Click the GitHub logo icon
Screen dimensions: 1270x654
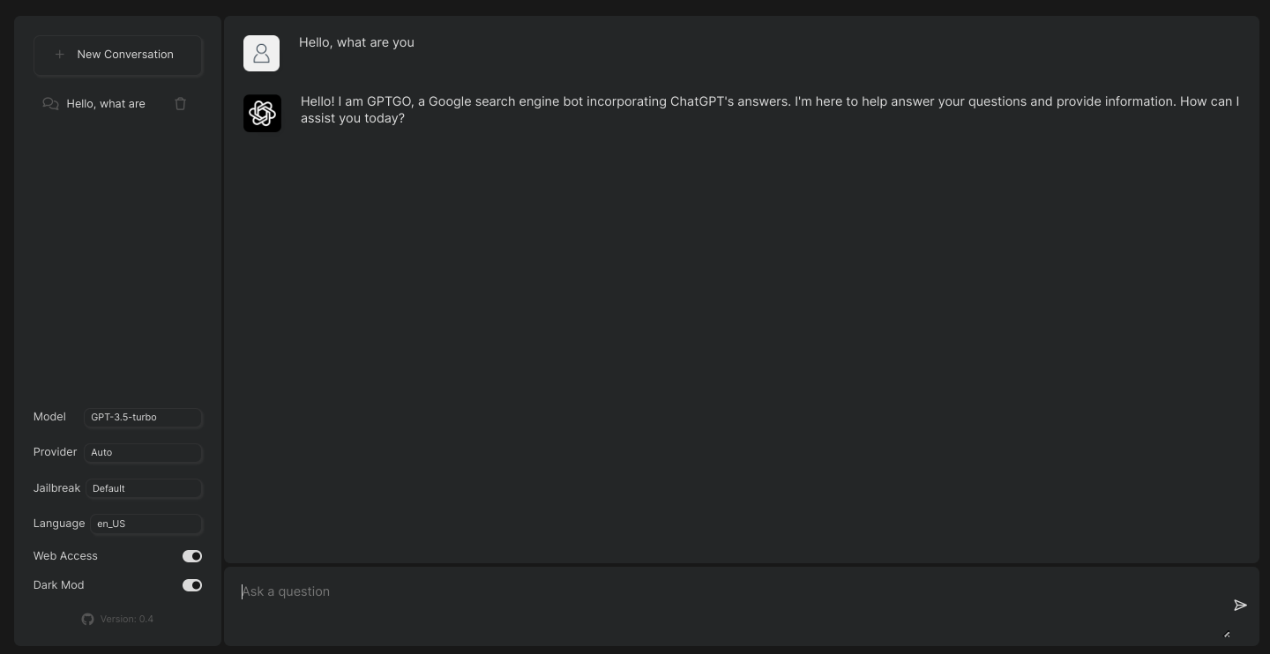pyautogui.click(x=87, y=619)
